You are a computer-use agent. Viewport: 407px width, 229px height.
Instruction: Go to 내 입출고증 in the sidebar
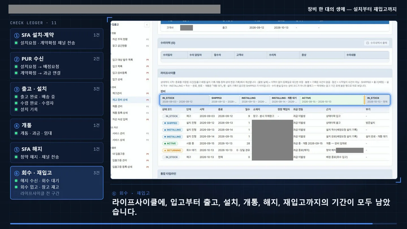coord(118,154)
